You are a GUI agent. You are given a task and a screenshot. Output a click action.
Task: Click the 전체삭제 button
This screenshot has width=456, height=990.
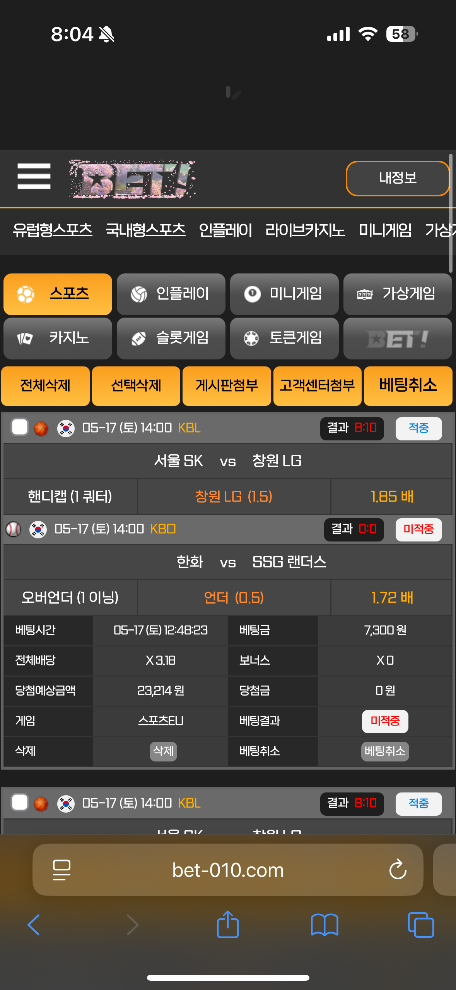point(45,386)
